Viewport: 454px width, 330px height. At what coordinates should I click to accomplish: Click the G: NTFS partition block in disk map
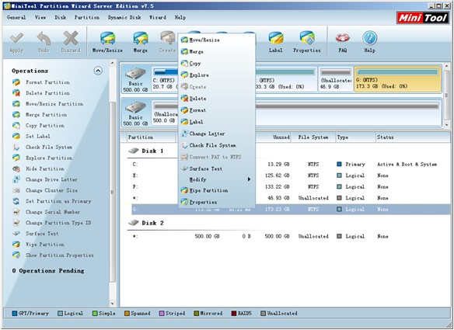(x=397, y=79)
